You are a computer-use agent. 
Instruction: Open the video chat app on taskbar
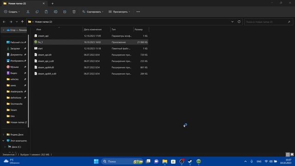pos(156,161)
